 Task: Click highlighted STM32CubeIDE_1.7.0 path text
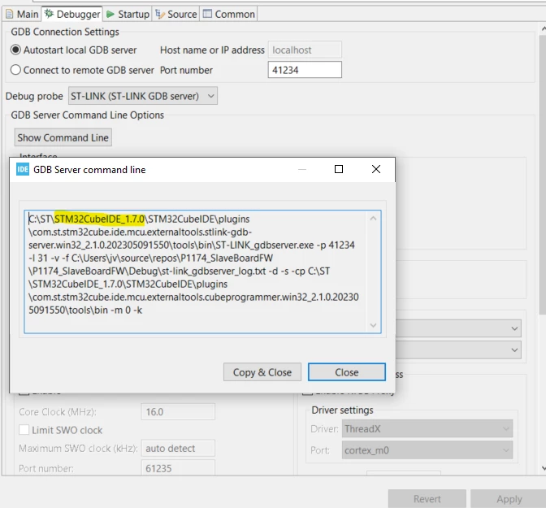(x=100, y=219)
